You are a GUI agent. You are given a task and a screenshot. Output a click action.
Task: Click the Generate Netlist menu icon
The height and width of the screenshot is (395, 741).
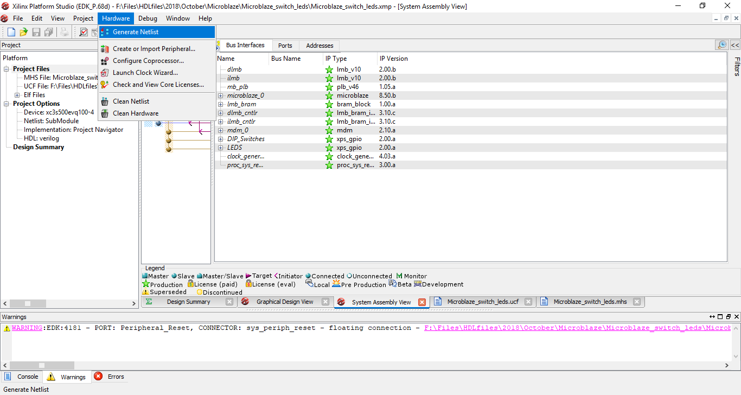coord(105,32)
